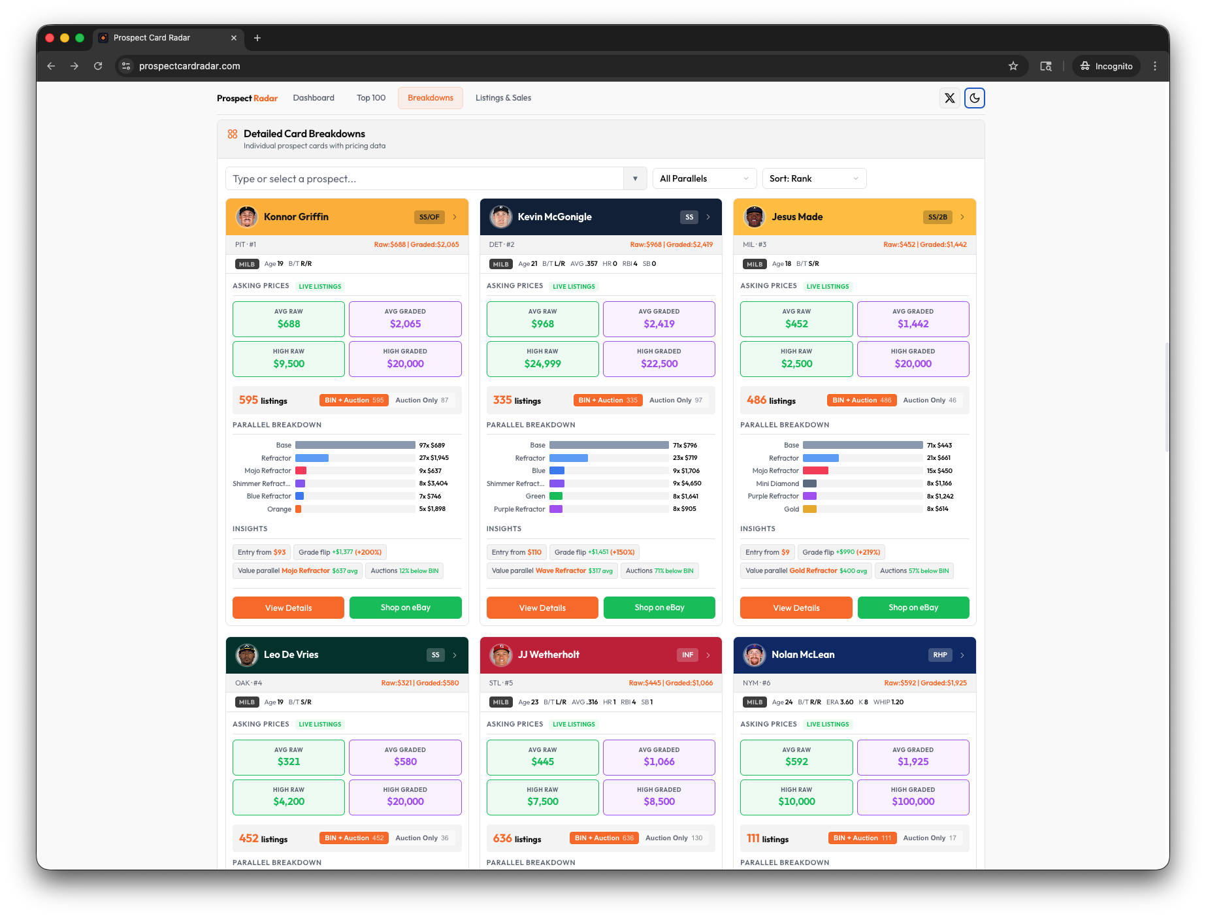1206x918 pixels.
Task: Select BIN + Auction 335 filter
Action: click(x=608, y=401)
